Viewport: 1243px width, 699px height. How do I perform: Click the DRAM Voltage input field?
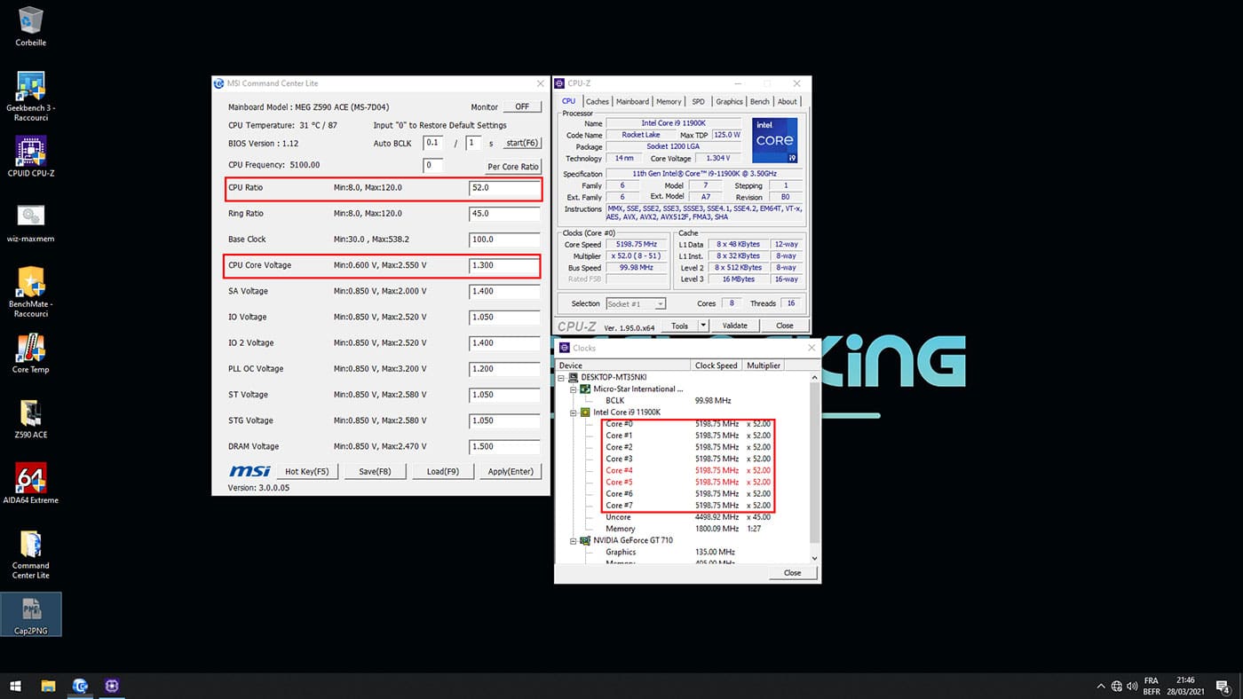(504, 446)
